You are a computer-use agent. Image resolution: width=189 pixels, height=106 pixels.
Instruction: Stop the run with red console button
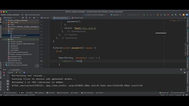(x=4, y=72)
